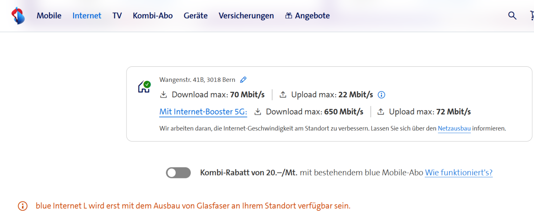Image resolution: width=534 pixels, height=223 pixels.
Task: Select Versicherungen in the top menu
Action: pos(246,16)
